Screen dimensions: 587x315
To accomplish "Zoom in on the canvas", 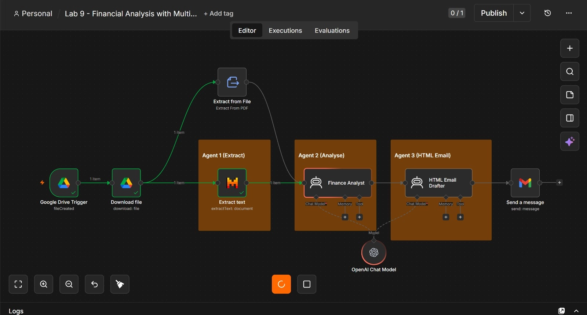I will point(44,284).
